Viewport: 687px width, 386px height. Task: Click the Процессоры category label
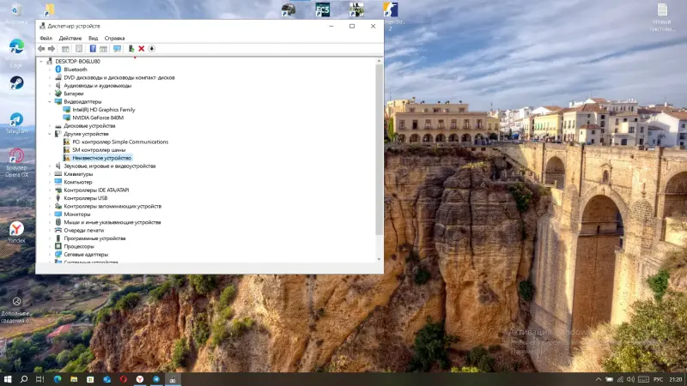click(79, 246)
